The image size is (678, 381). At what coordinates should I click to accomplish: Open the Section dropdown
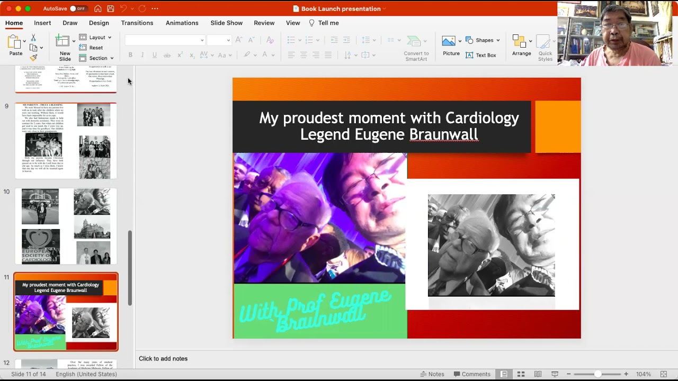coord(96,58)
